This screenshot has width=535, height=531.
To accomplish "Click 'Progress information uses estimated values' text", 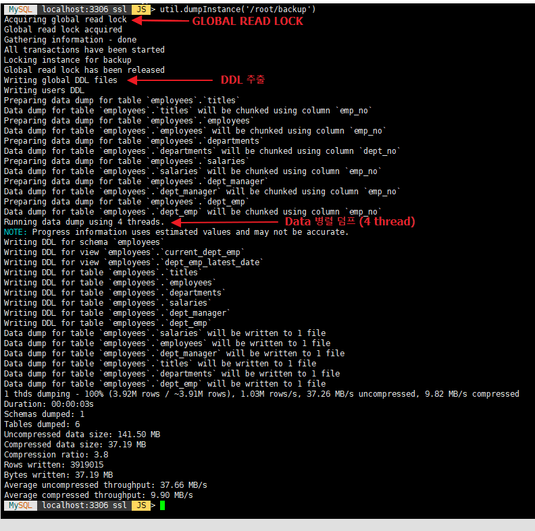I will [190, 232].
